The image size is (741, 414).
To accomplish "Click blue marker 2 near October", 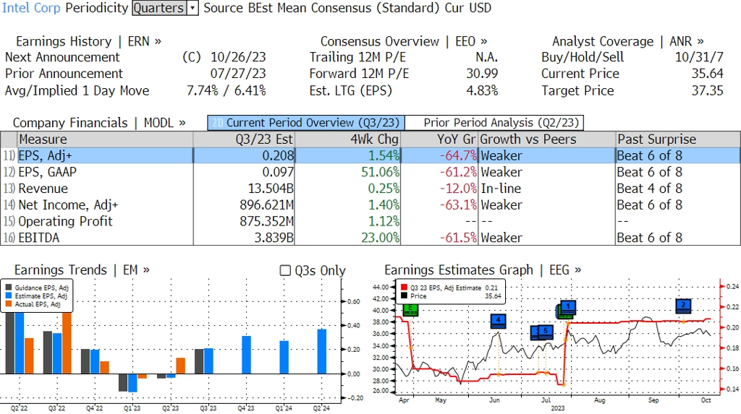I will tap(683, 306).
